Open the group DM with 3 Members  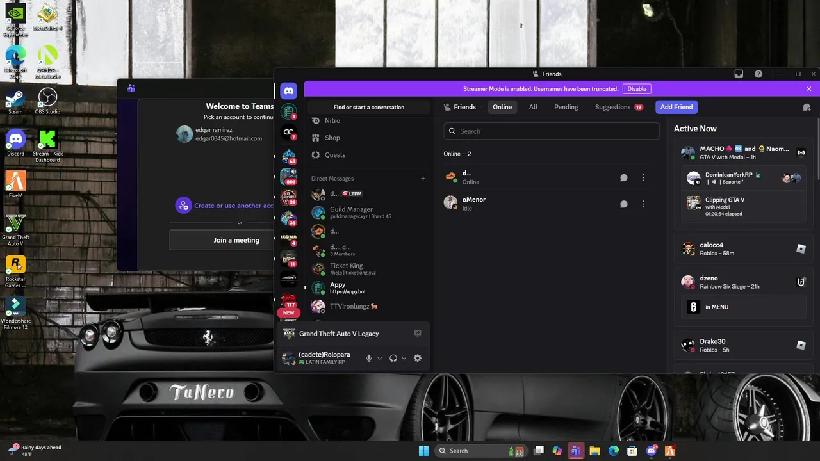tap(368, 250)
